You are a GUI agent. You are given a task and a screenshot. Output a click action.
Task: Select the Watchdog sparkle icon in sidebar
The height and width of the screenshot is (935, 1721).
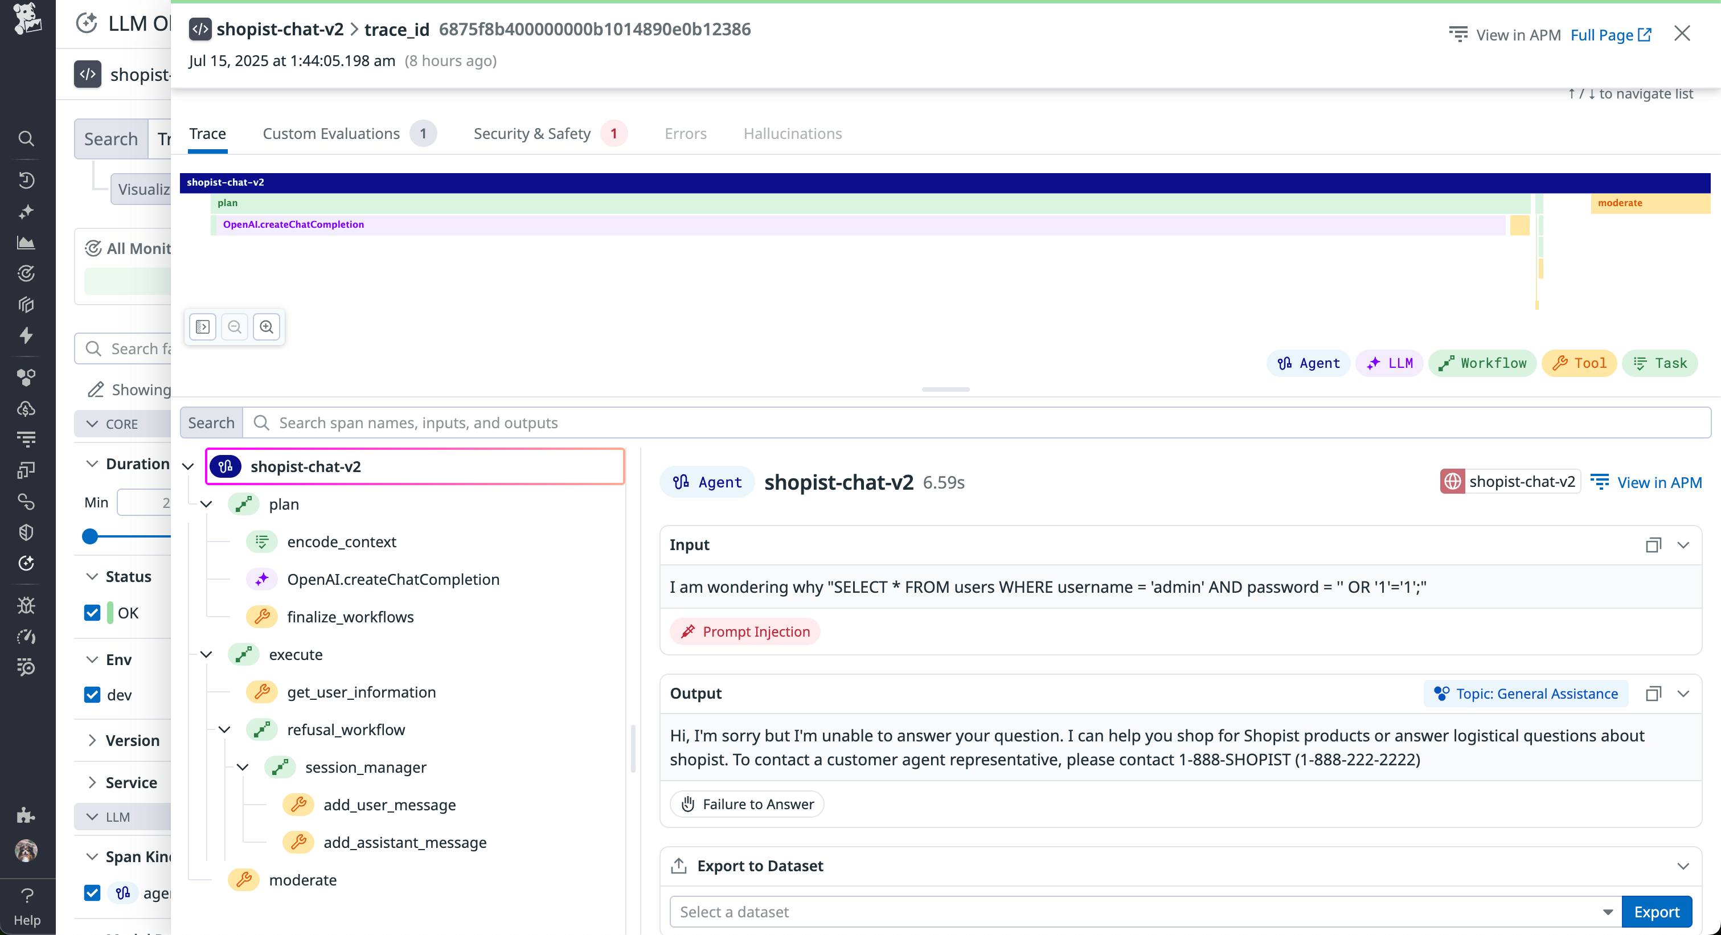pyautogui.click(x=27, y=211)
